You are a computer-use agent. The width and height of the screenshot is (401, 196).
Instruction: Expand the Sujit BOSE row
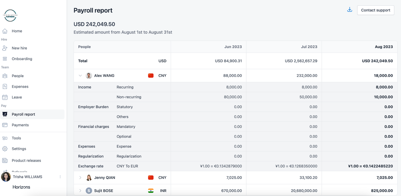pos(80,191)
